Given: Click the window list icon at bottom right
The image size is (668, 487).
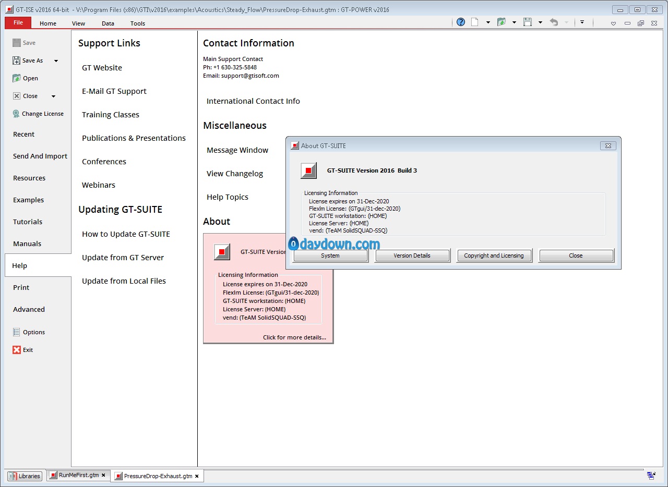Looking at the screenshot, I should [x=651, y=476].
